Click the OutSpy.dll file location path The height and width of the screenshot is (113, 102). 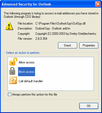tap(60, 23)
